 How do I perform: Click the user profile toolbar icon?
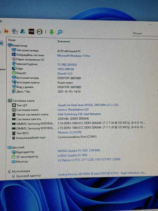[x=23, y=31]
